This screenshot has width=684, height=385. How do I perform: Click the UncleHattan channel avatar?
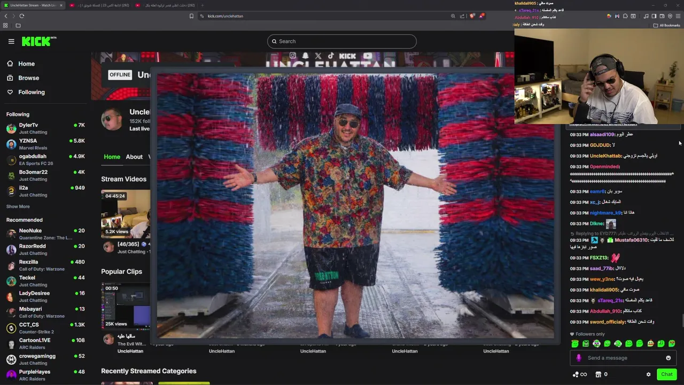coord(112,120)
